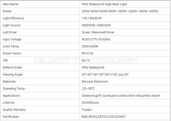Click the 3000-6500k value
The image size is (171, 121).
pyautogui.click(x=90, y=46)
